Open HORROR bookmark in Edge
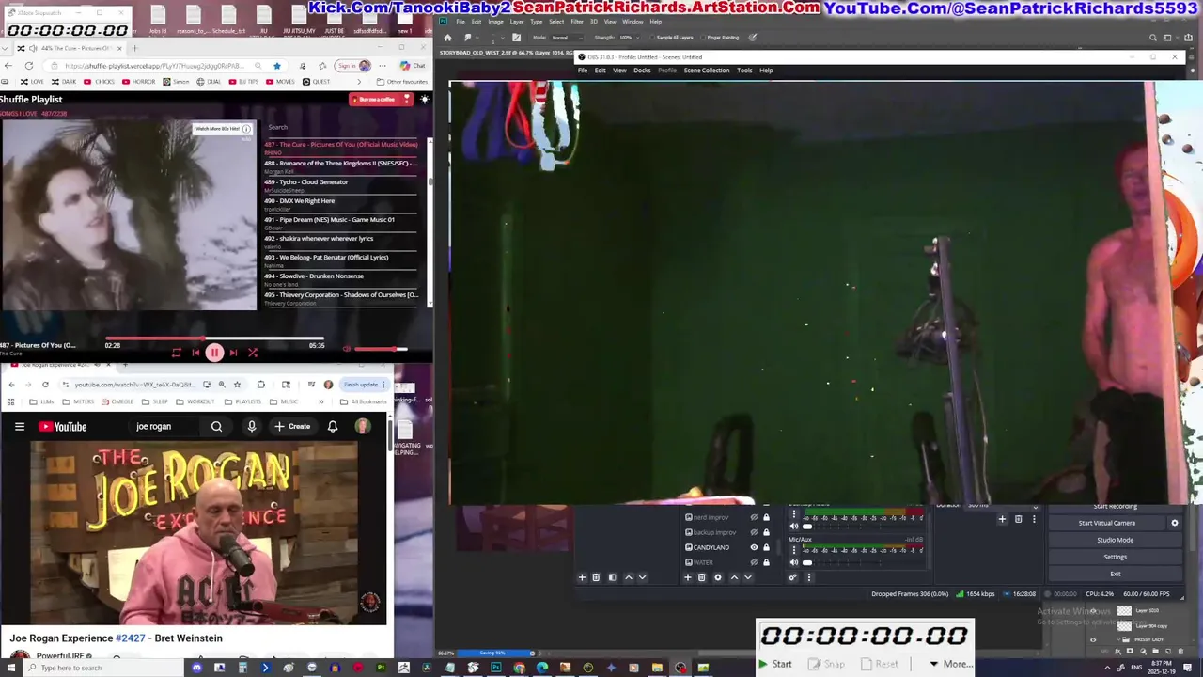This screenshot has width=1203, height=677. [x=137, y=82]
